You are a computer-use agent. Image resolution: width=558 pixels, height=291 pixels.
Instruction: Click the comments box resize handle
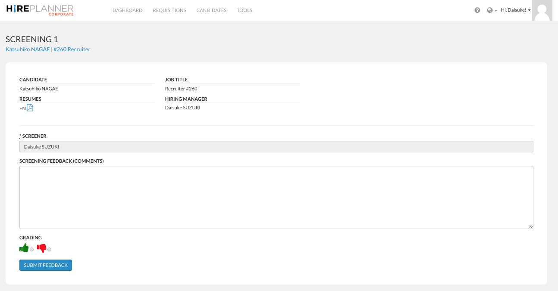tap(531, 226)
